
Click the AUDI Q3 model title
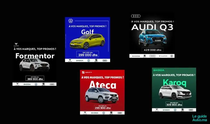pyautogui.click(x=152, y=27)
